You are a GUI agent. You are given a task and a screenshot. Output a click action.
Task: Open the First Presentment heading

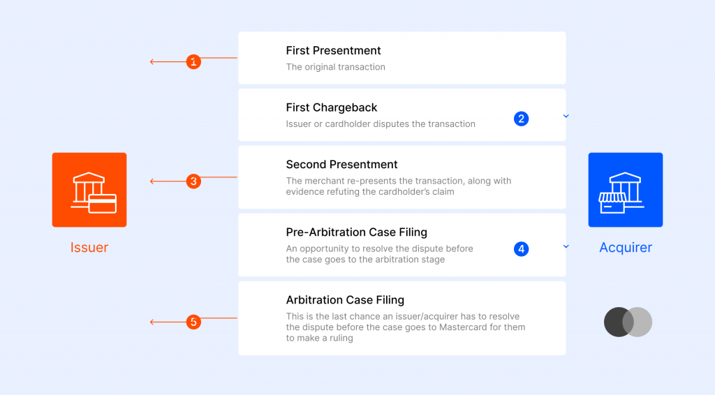(333, 51)
